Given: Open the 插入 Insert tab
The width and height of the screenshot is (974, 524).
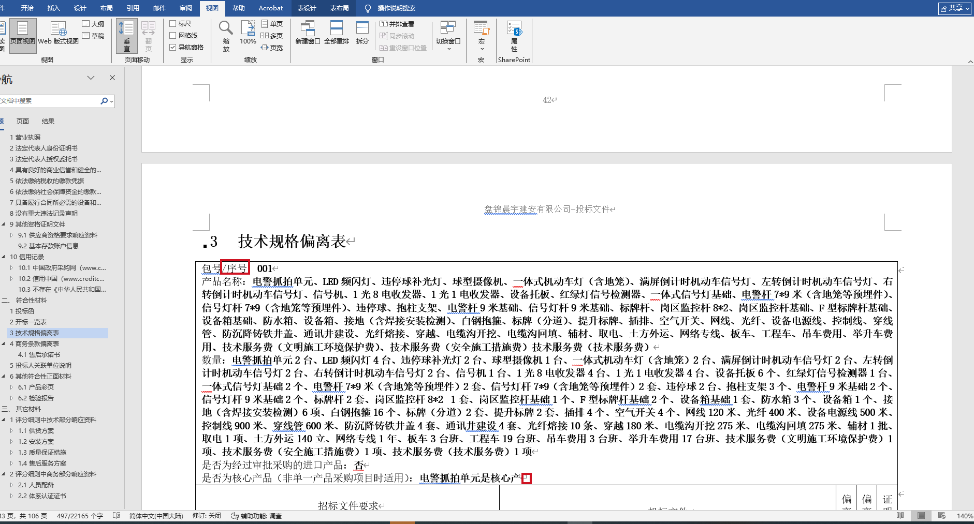Looking at the screenshot, I should [x=54, y=8].
